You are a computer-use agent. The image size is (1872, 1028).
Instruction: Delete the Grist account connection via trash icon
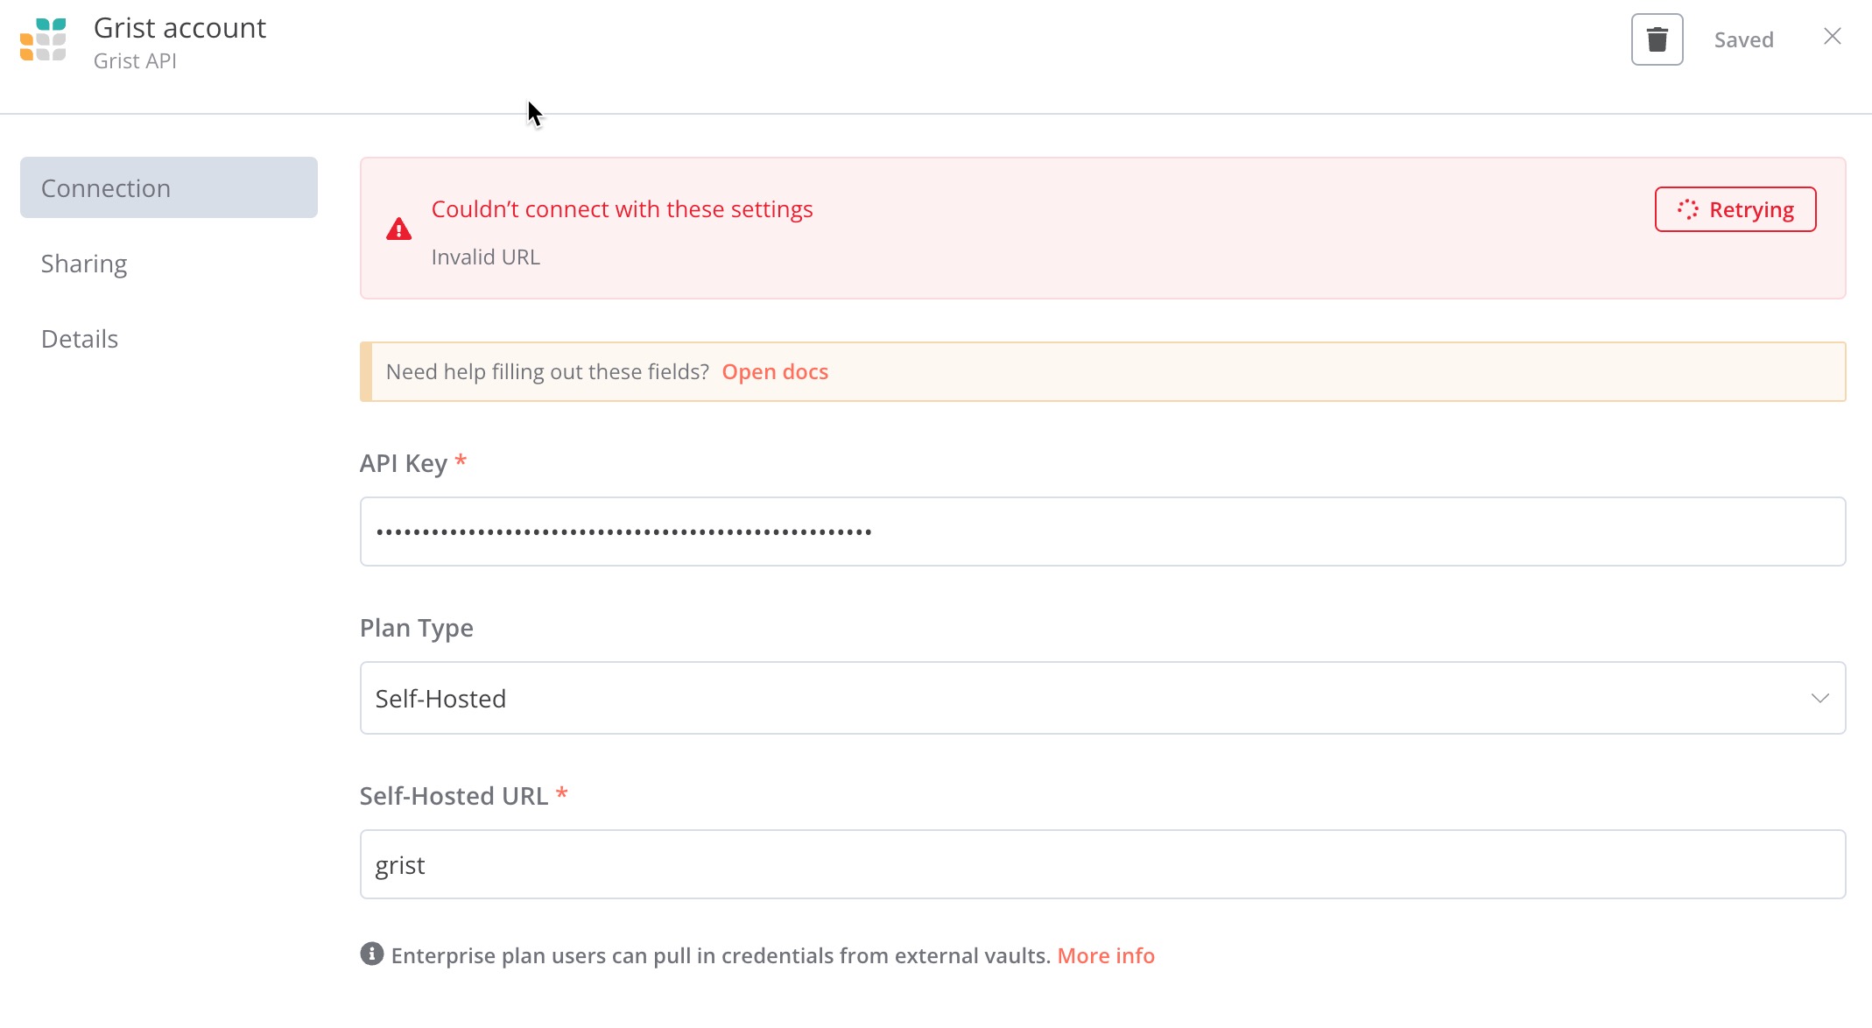tap(1657, 39)
